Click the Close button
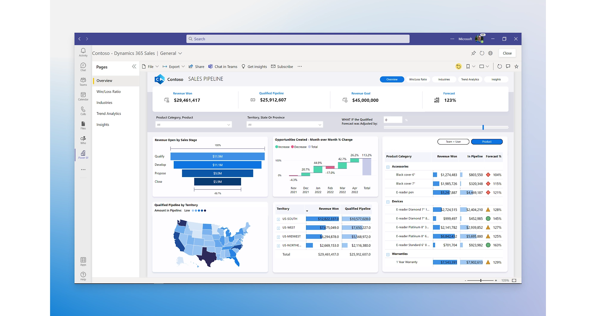This screenshot has height=316, width=596. 507,53
